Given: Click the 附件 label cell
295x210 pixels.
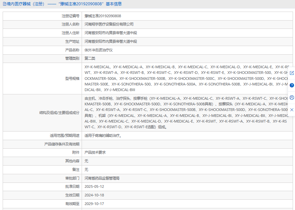Looking at the screenshot, I should tap(42, 152).
